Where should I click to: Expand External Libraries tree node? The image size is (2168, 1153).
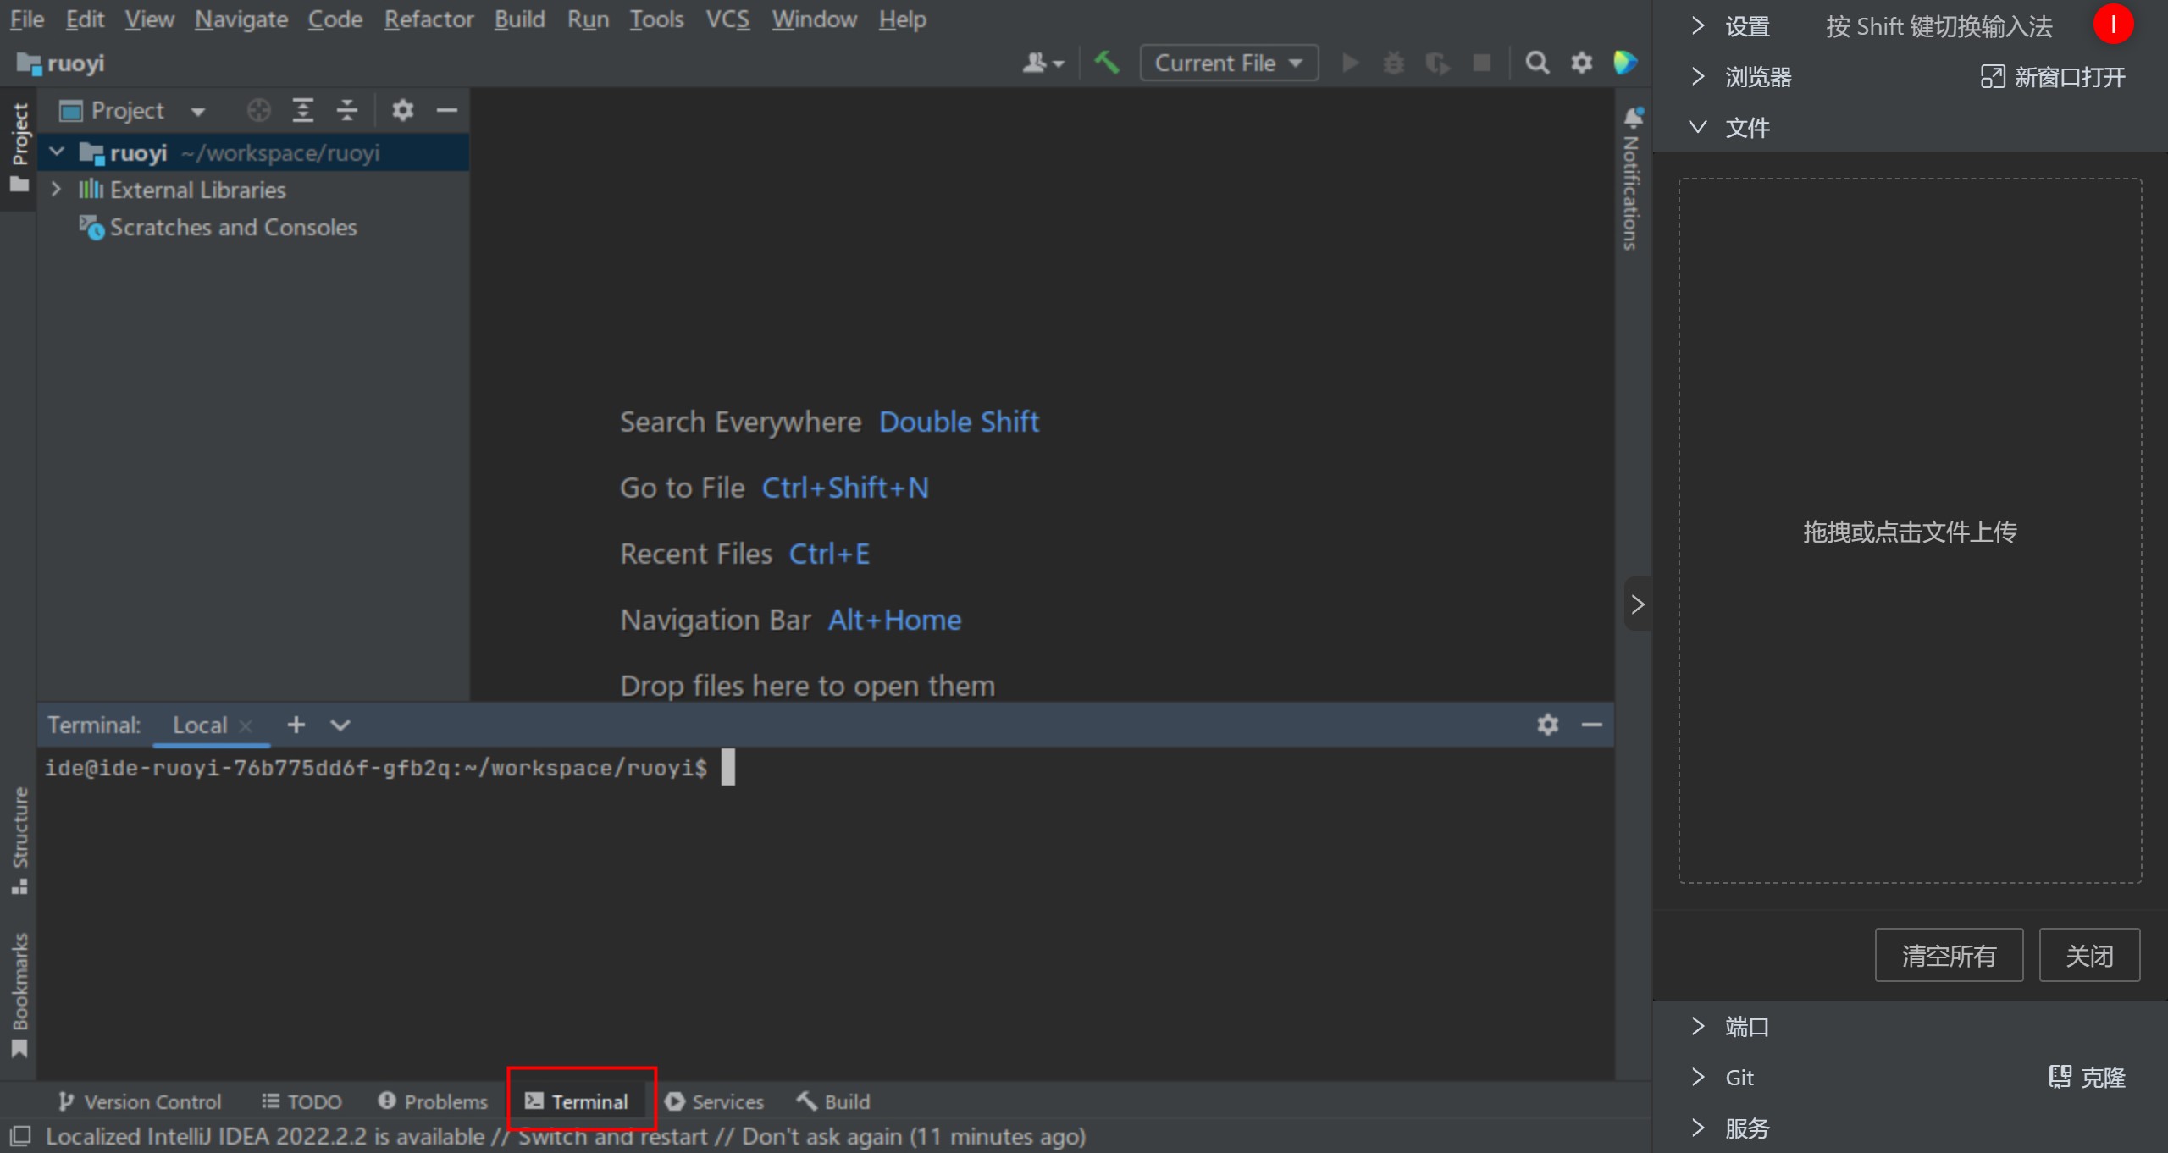click(56, 190)
